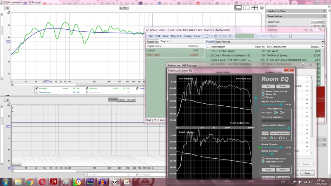Choose the Bright reference button

268,169
